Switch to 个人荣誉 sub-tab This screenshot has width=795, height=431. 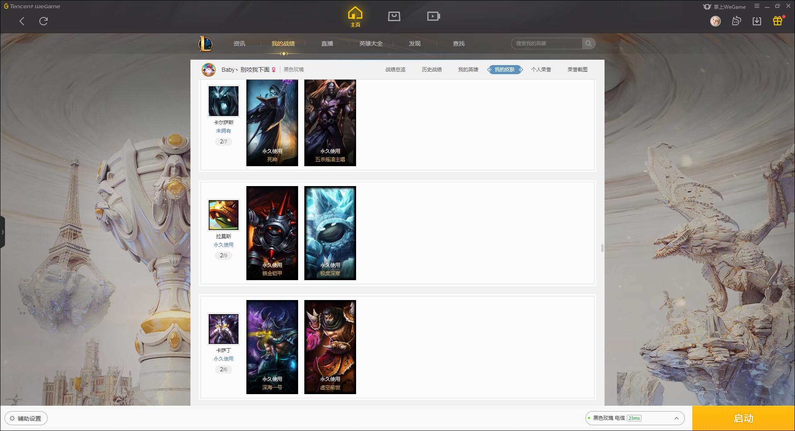coord(541,70)
